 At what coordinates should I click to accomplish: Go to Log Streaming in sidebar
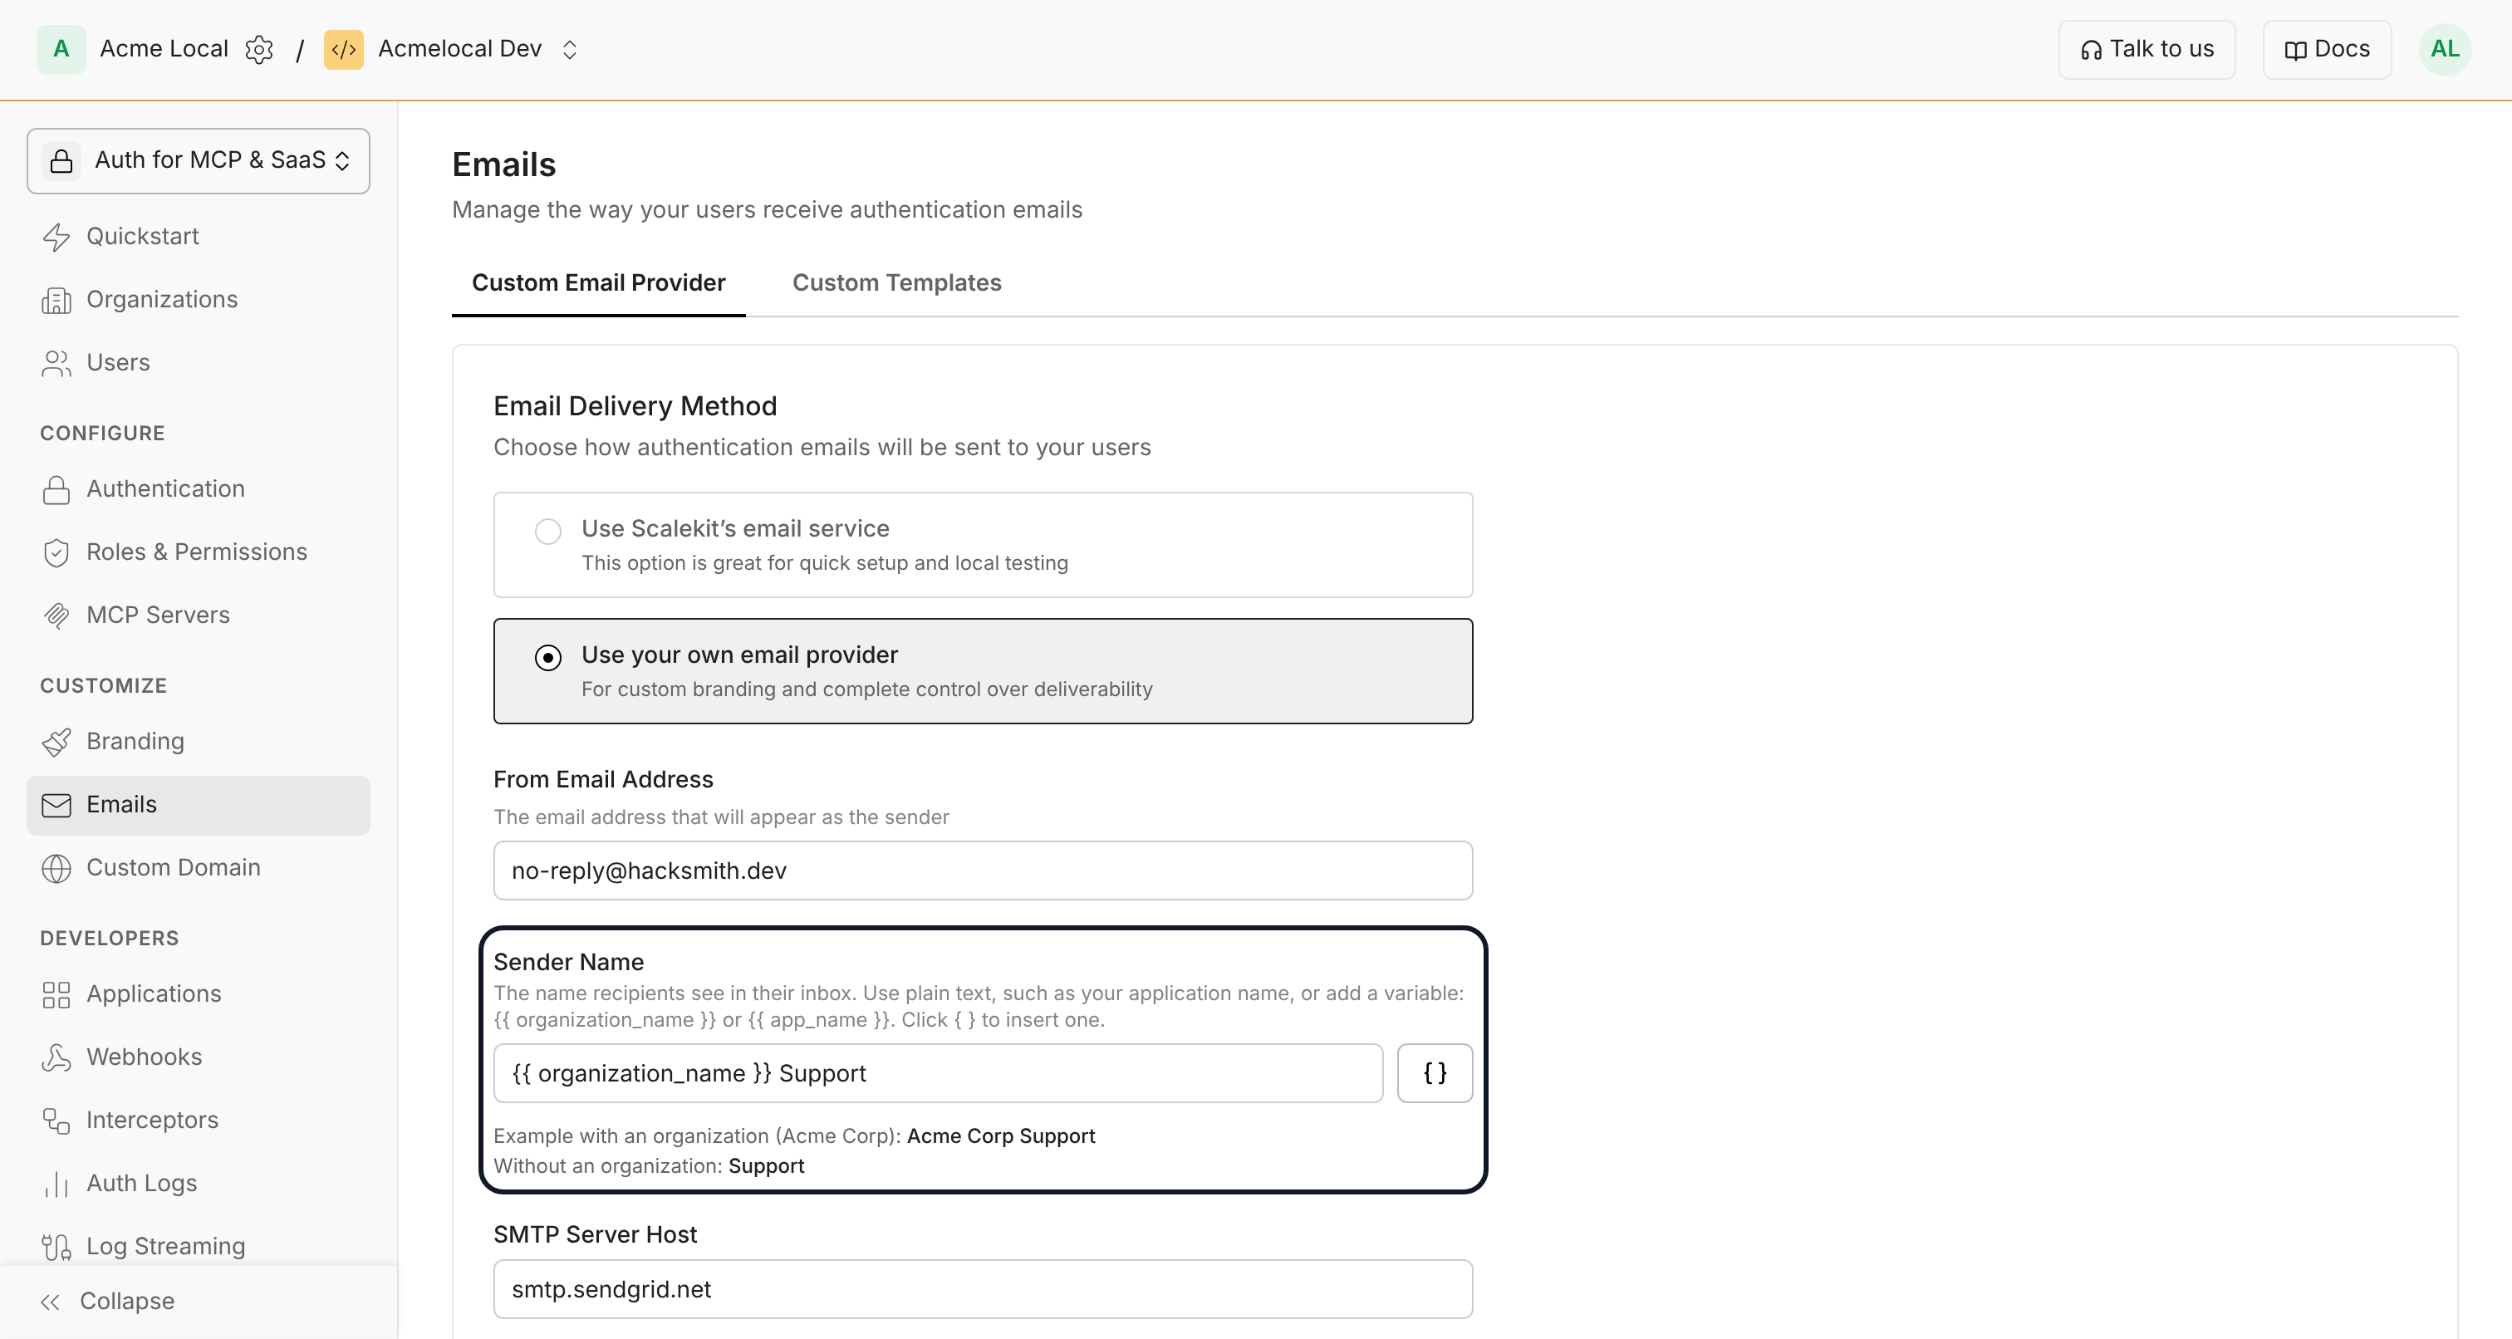point(198,1246)
